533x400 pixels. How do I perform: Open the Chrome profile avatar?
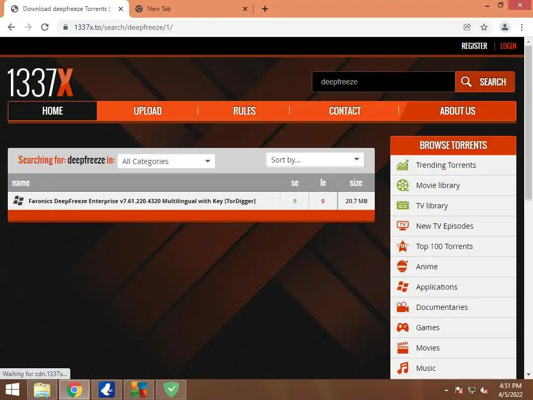(504, 27)
